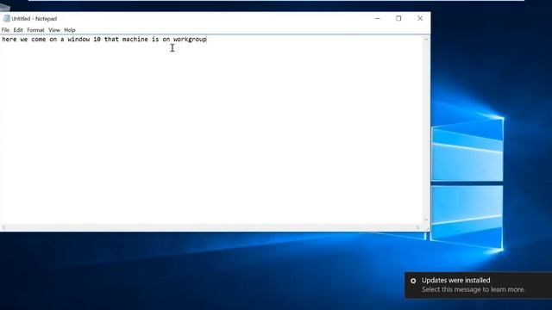The image size is (552, 310).
Task: Click the scroll up arrow of the vertical scrollbar
Action: tap(426, 39)
